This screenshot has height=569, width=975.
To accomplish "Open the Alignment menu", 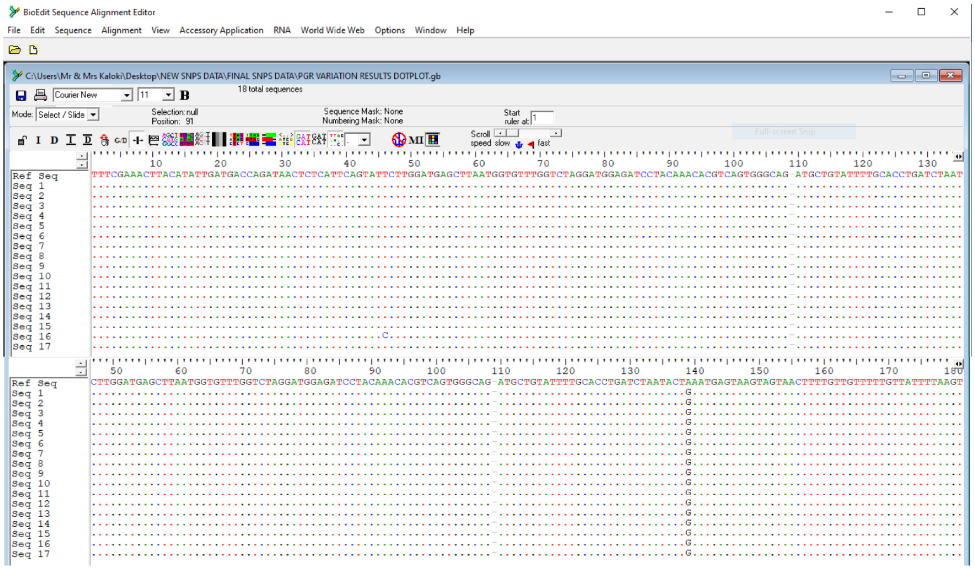I will click(x=121, y=30).
